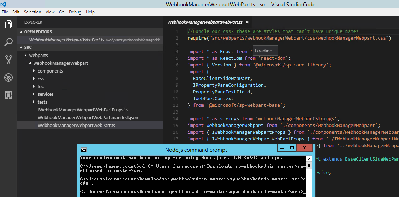Screen dimensions: 399x197
Task: Click the Node.js command prompt window icon
Action: click(x=83, y=150)
